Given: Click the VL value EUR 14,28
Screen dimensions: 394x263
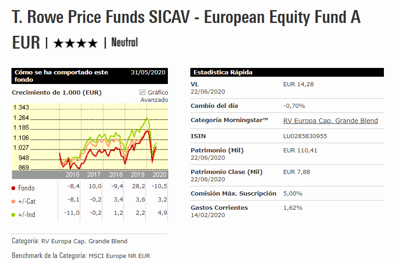Looking at the screenshot, I should [299, 84].
